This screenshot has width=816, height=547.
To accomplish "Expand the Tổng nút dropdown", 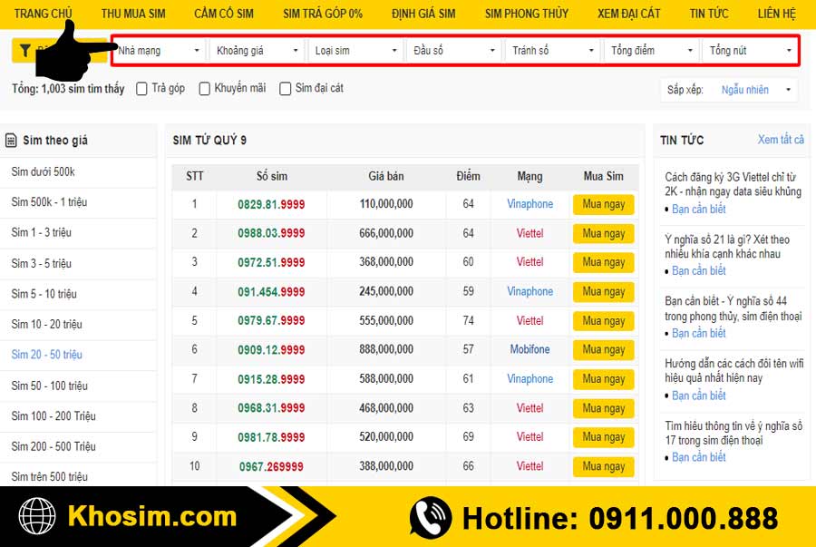I will [750, 51].
